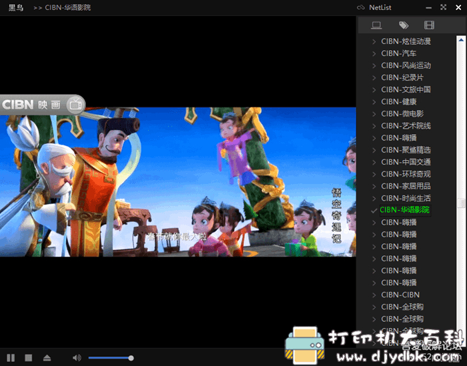Expand the CIBN-炫佳动漫 chevron
This screenshot has width=467, height=366.
click(x=374, y=41)
